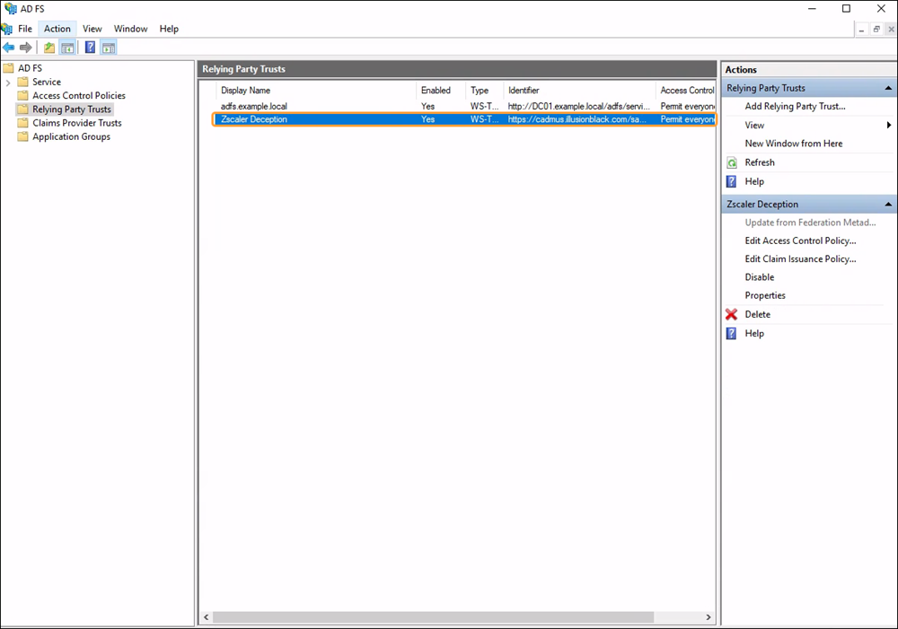Toggle the console tree visibility toolbar icon
The width and height of the screenshot is (898, 629).
coord(67,48)
